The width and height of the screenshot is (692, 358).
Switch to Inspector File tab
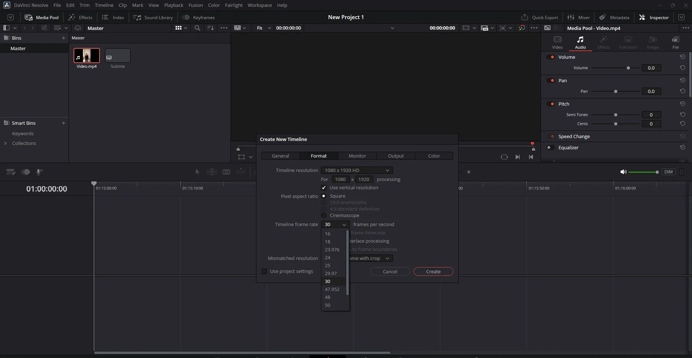pos(675,43)
